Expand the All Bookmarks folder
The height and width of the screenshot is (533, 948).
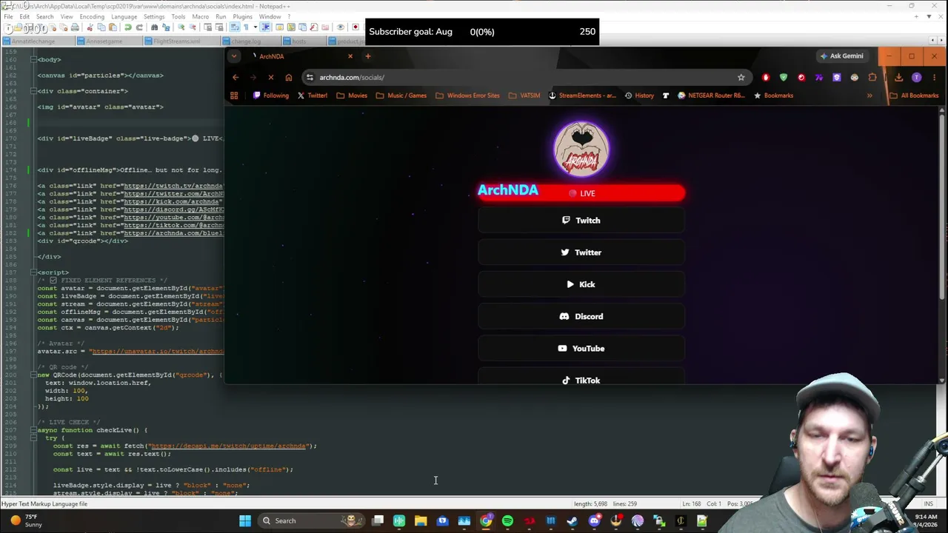(914, 95)
